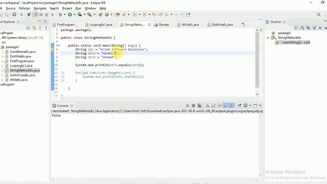This screenshot has width=327, height=184.
Task: Select DoWhileEx.java in Project Explorer
Action: [20, 56]
